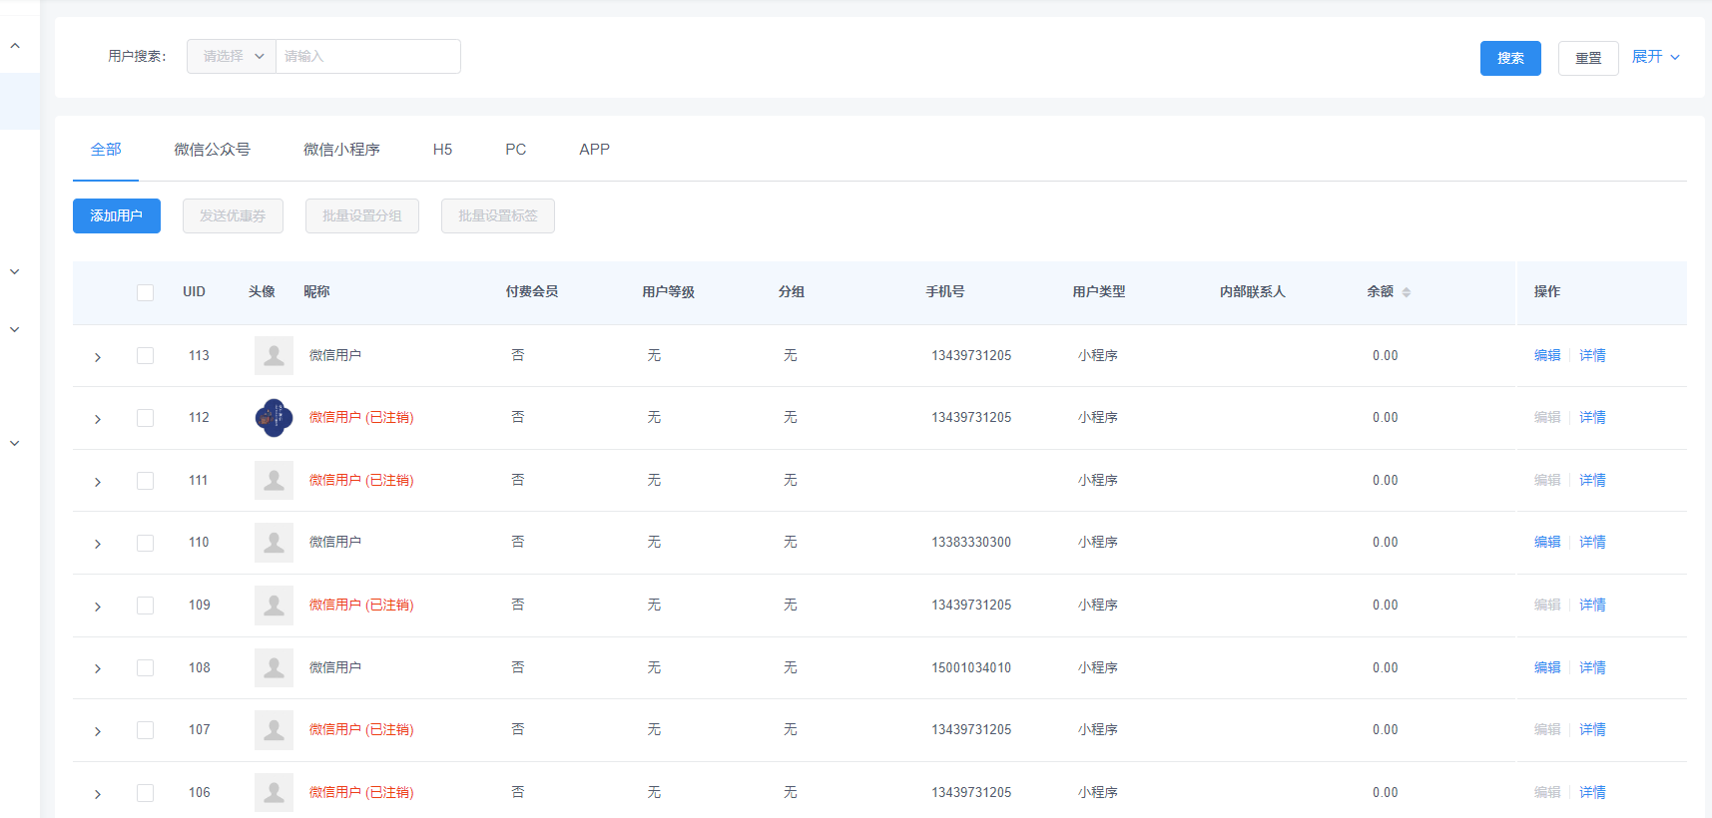Expand the row for UID 112

tap(98, 419)
